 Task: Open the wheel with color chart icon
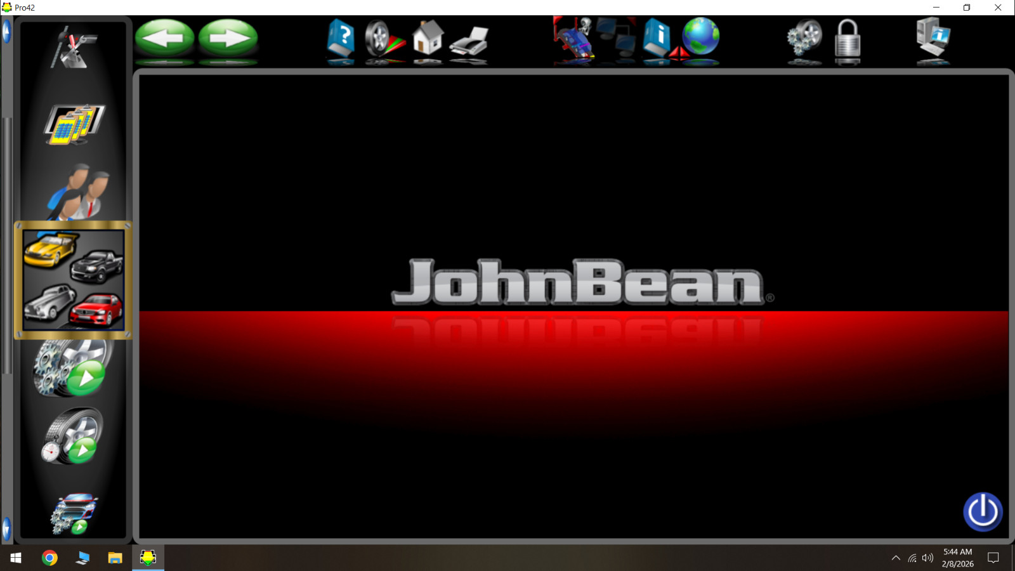(x=384, y=39)
